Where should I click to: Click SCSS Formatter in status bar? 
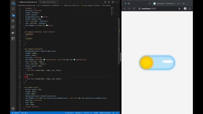click(105, 113)
